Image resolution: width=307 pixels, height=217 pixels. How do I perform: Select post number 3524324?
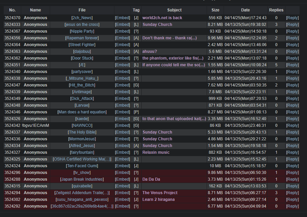click(x=12, y=166)
